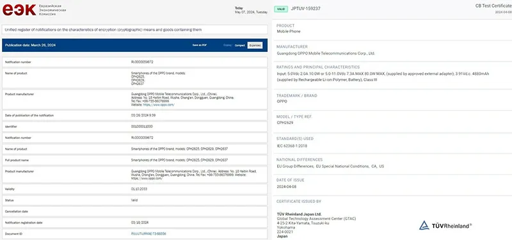Screen dimensions: 512x240
Task: Click Save as PDF in blue bar
Action: [200, 45]
